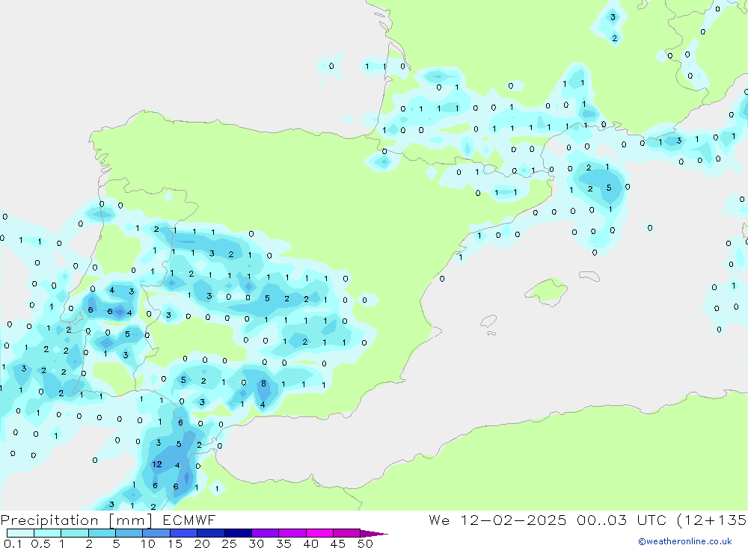The image size is (748, 548).
Task: Click the 'Precipitation' title word
Action: pos(49,520)
